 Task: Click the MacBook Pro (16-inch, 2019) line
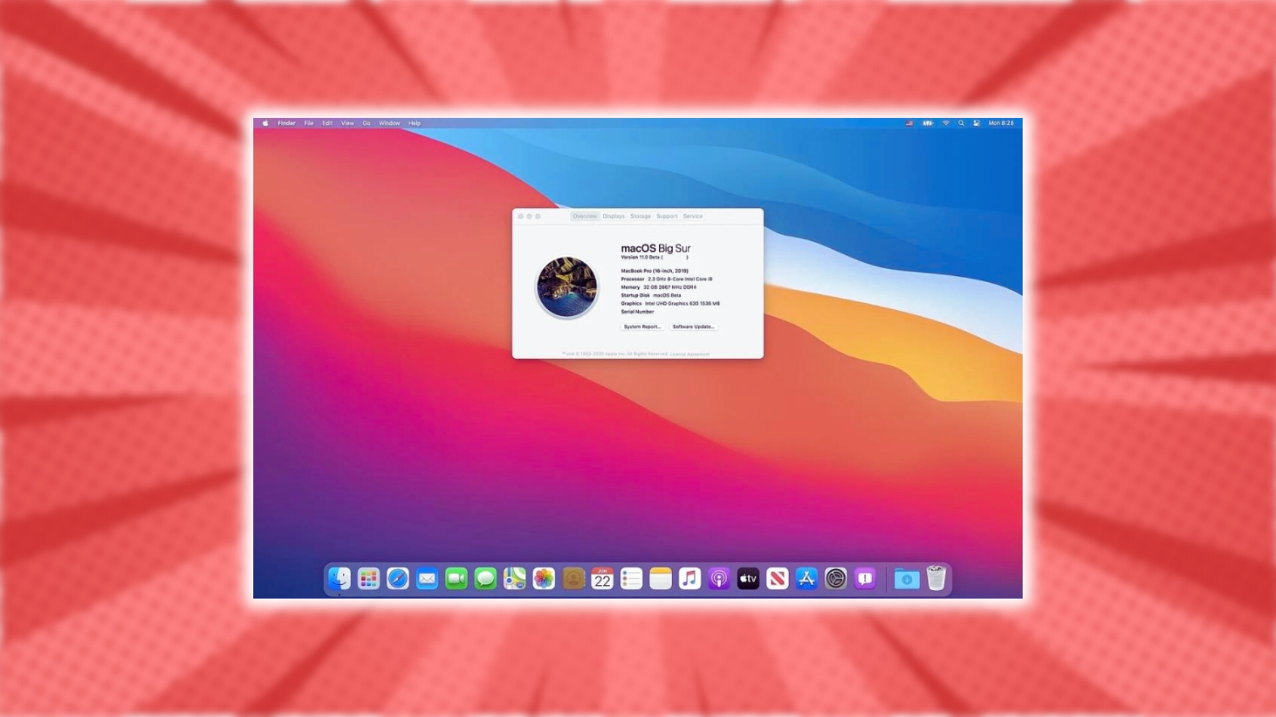pyautogui.click(x=655, y=271)
